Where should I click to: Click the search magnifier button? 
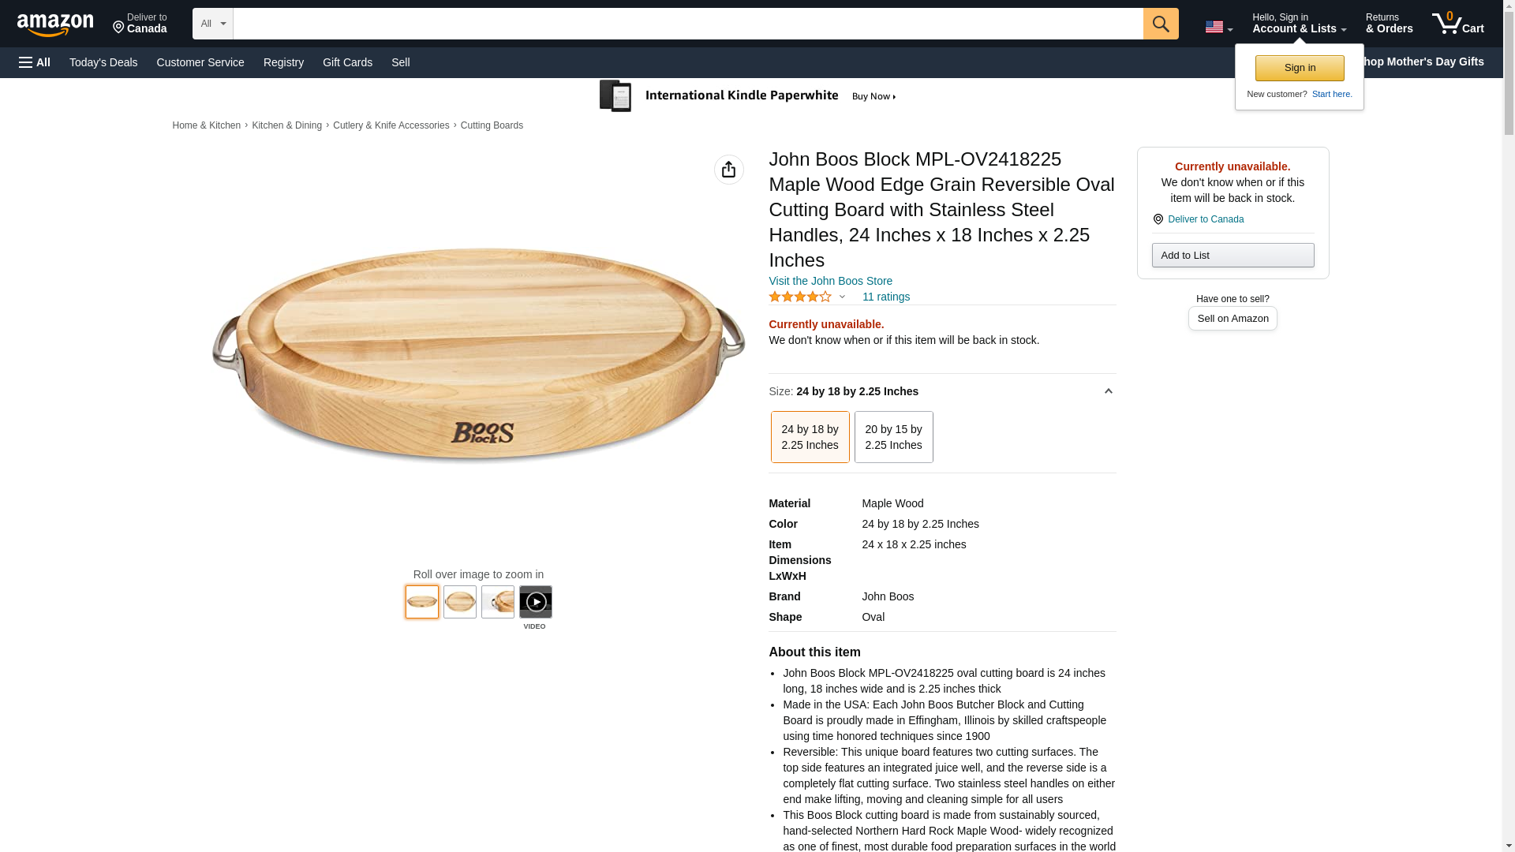(x=1160, y=24)
